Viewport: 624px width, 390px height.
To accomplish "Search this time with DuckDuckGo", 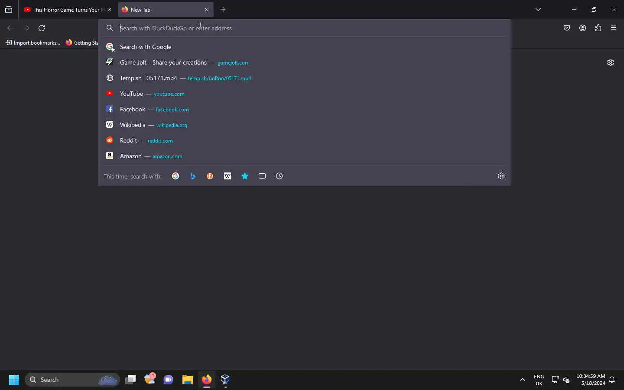I will 210,176.
